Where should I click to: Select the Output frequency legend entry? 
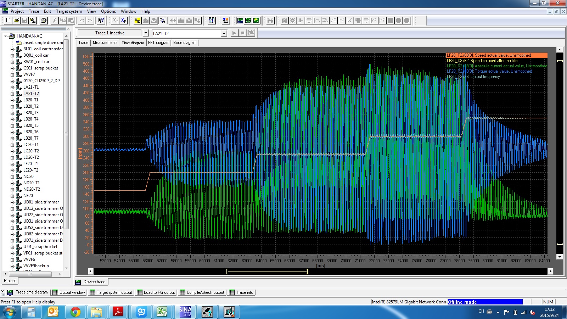point(473,77)
